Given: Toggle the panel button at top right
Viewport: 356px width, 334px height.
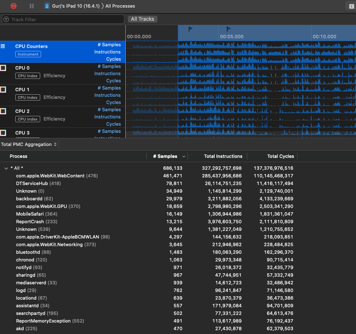Looking at the screenshot, I should (x=351, y=6).
